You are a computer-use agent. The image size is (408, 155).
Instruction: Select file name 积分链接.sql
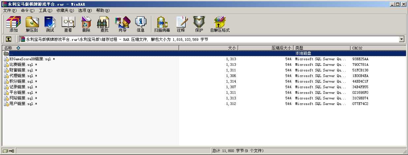(23, 81)
